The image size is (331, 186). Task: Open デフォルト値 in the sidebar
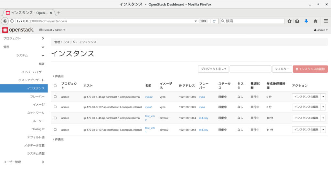36,137
